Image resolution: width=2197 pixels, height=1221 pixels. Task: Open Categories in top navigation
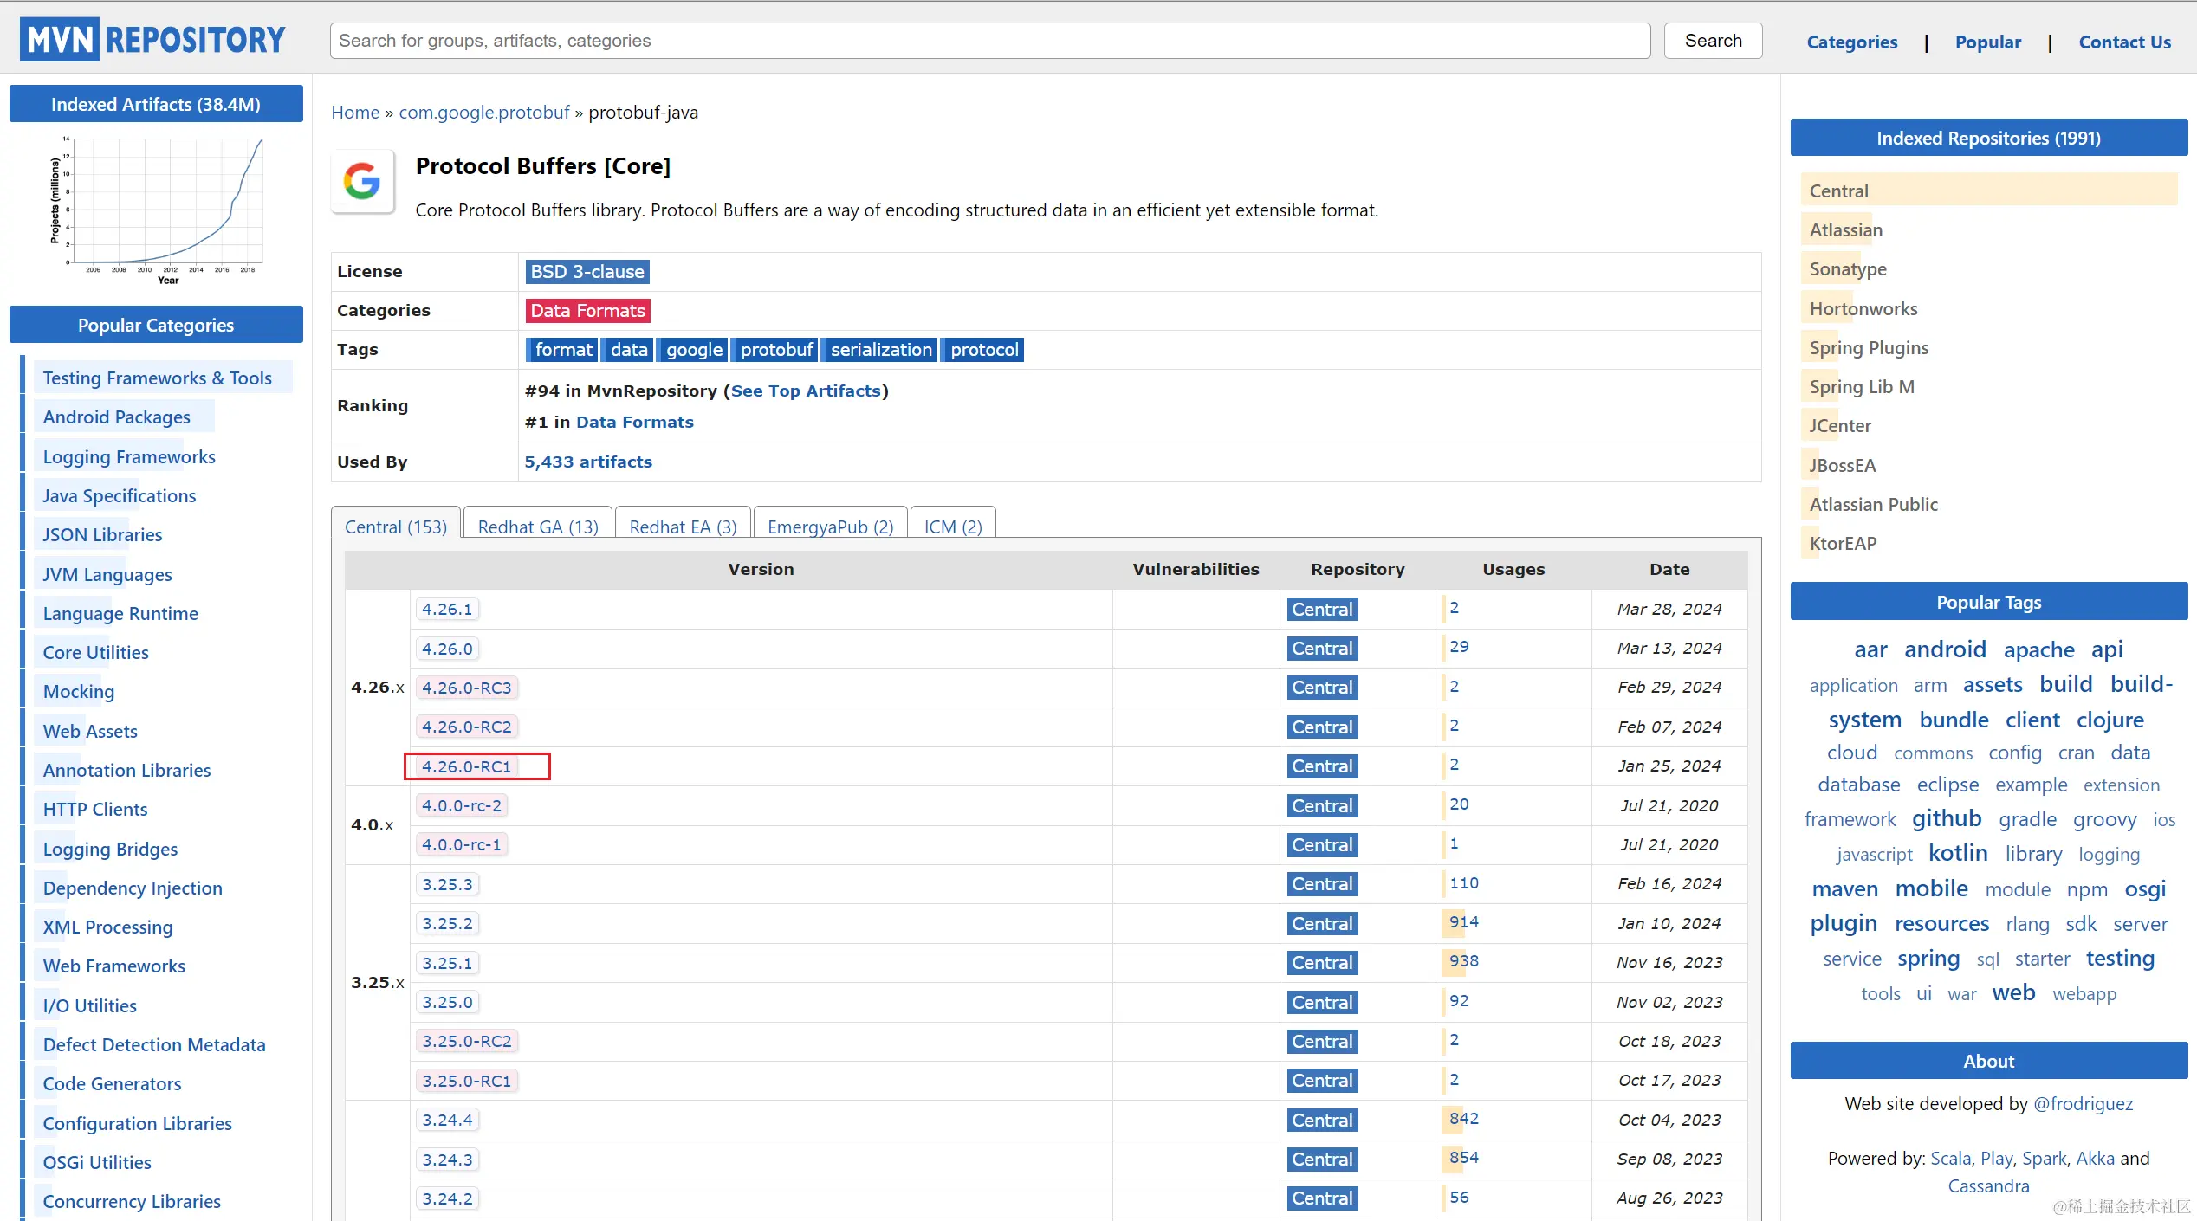1851,42
